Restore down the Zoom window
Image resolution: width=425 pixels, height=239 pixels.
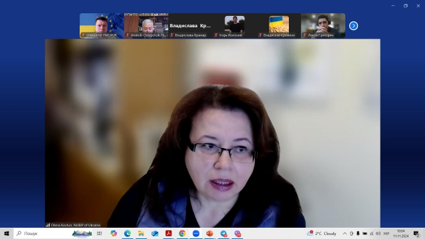406,6
